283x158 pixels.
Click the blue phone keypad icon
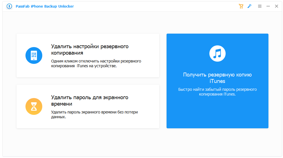[34, 55]
